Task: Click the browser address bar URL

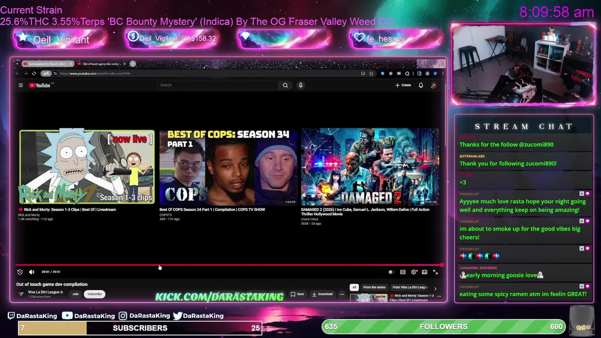Action: click(95, 73)
